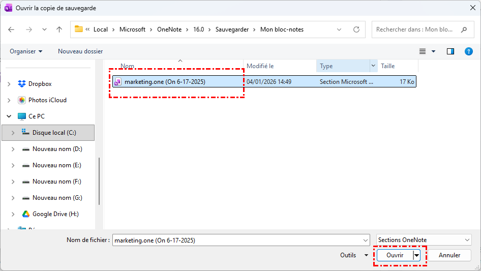Open Photos iCloud in navigation pane
The height and width of the screenshot is (271, 481).
pyautogui.click(x=47, y=100)
